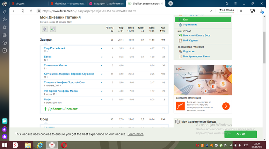Screen dimensions: 269x149
Task: Open the new tab plus button
Action: click(x=170, y=3)
